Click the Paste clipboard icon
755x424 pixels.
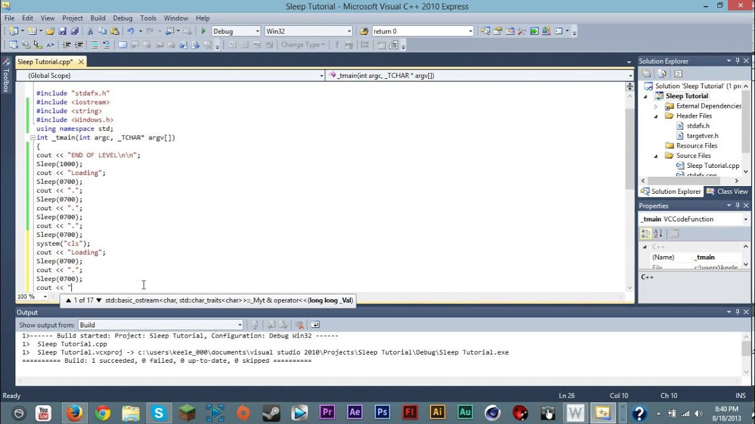tap(114, 31)
